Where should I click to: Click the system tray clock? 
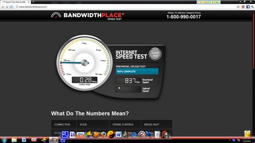tap(247, 140)
